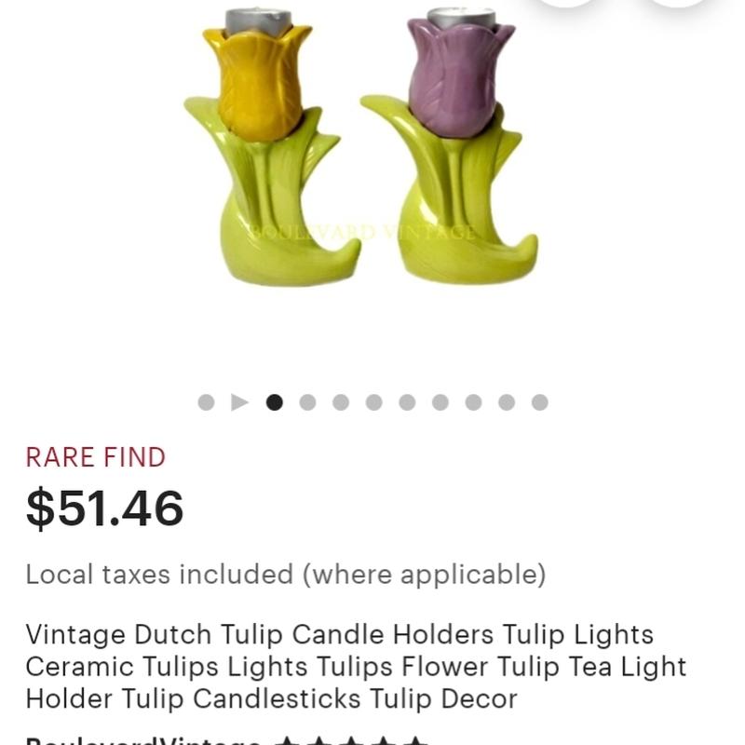Tap the $51.46 price
This screenshot has height=745, width=745.
pyautogui.click(x=104, y=508)
